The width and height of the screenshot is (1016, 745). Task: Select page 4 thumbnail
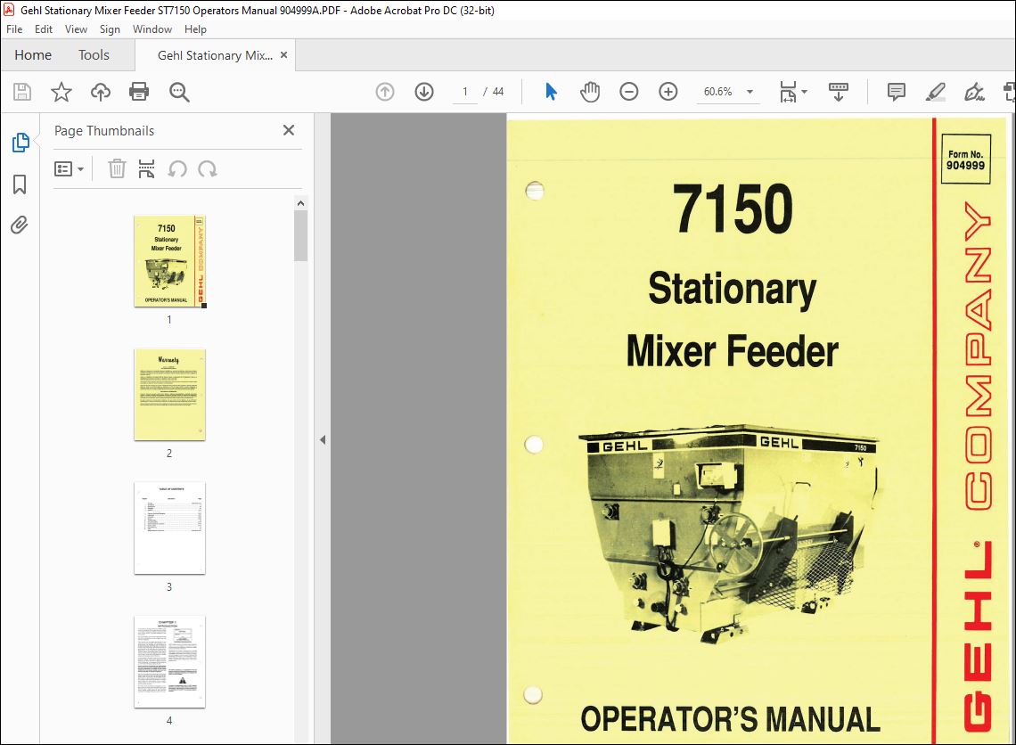click(169, 662)
